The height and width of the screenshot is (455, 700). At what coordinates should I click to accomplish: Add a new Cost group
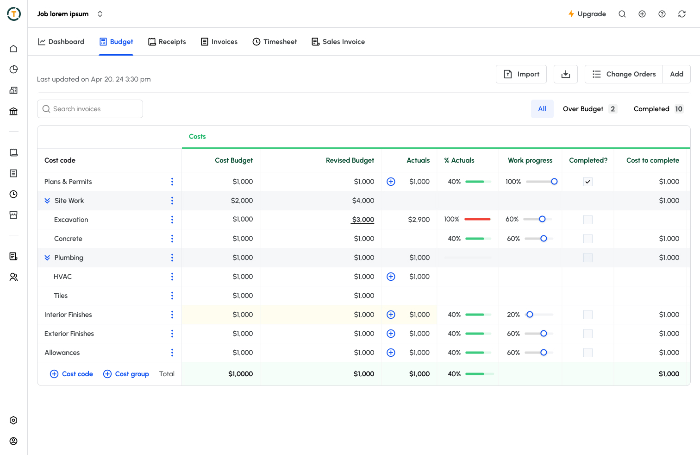[x=126, y=374]
